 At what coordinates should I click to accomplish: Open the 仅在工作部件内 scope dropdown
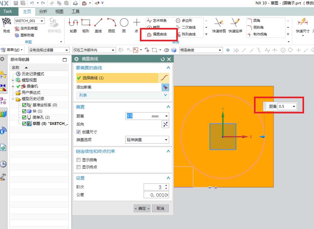[x=113, y=50]
